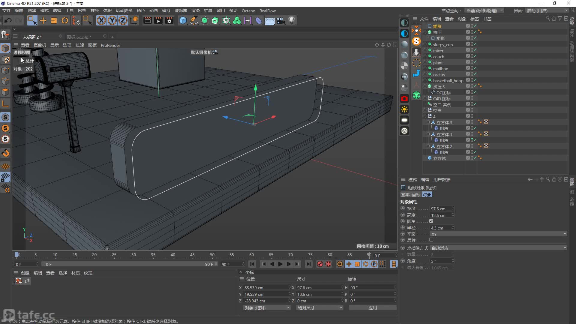Go to the end of animation
Image resolution: width=576 pixels, height=324 pixels.
pos(308,264)
